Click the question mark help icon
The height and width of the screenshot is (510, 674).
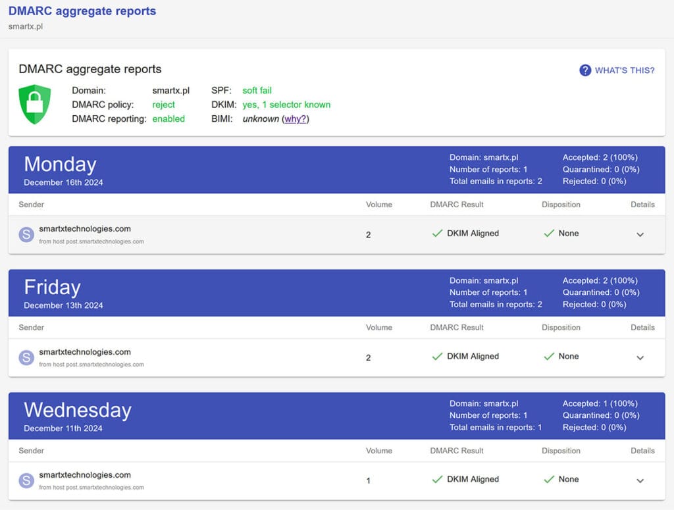584,70
